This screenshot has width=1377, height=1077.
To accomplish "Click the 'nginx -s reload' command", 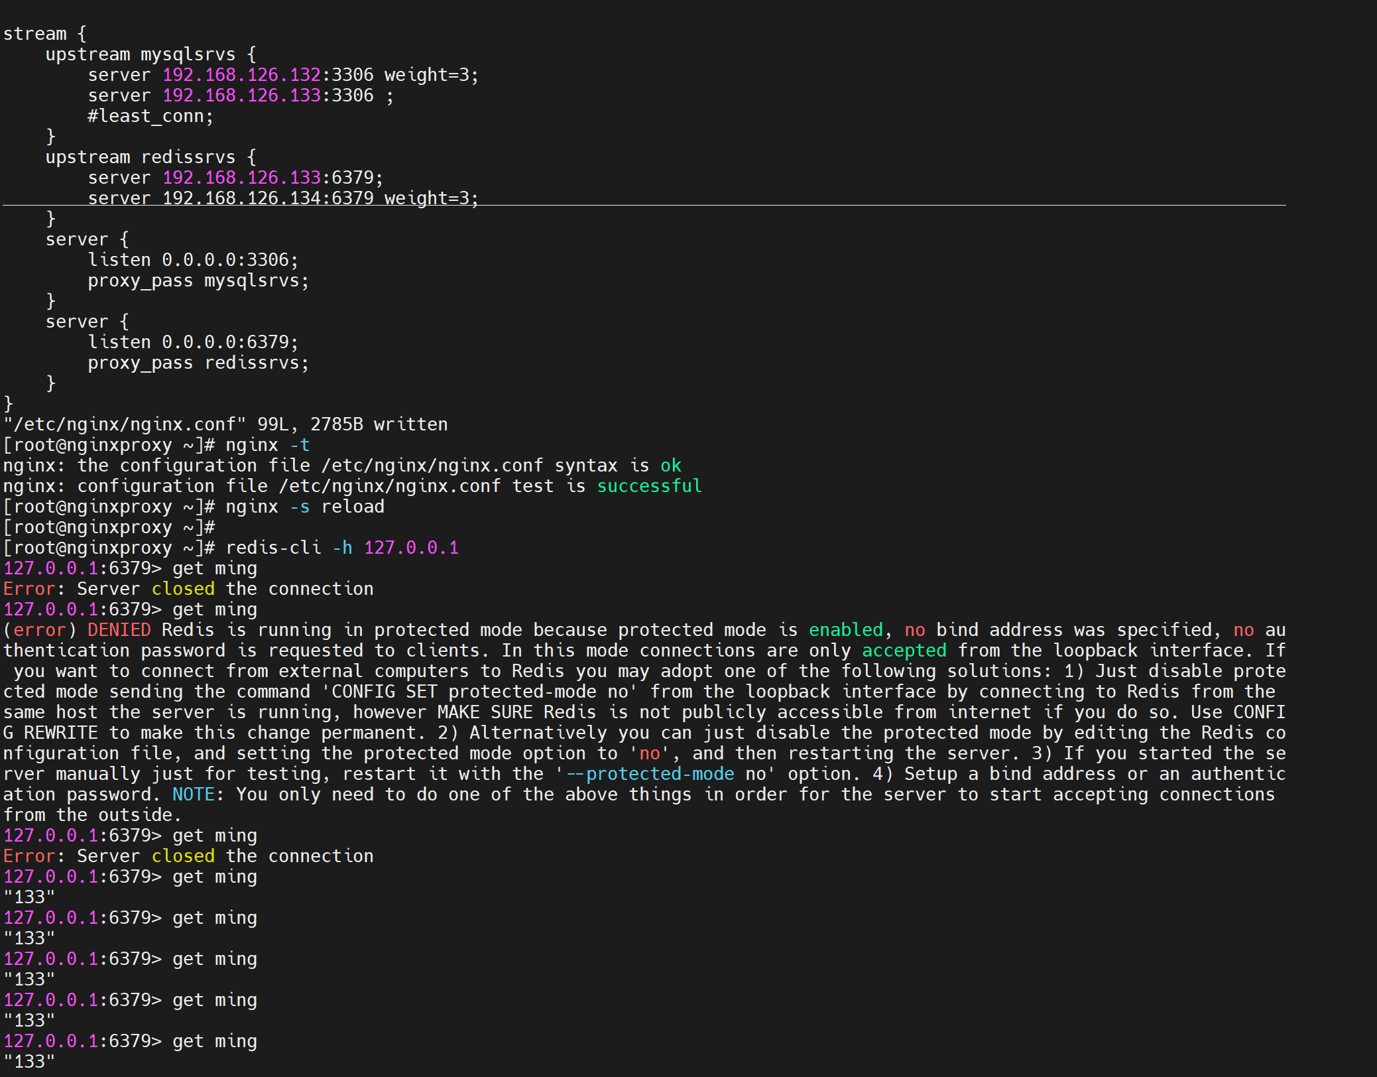I will click(304, 507).
